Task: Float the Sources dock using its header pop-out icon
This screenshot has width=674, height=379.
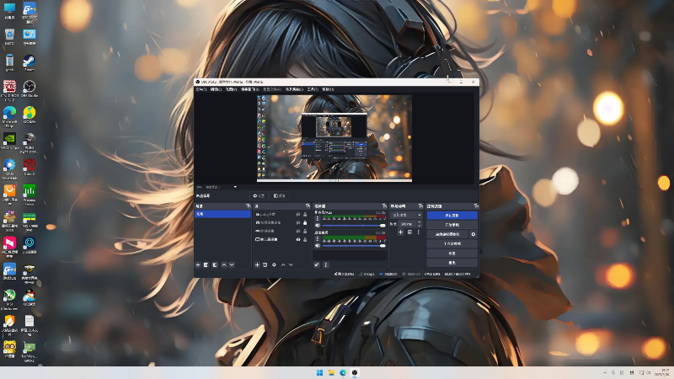Action: [x=308, y=206]
